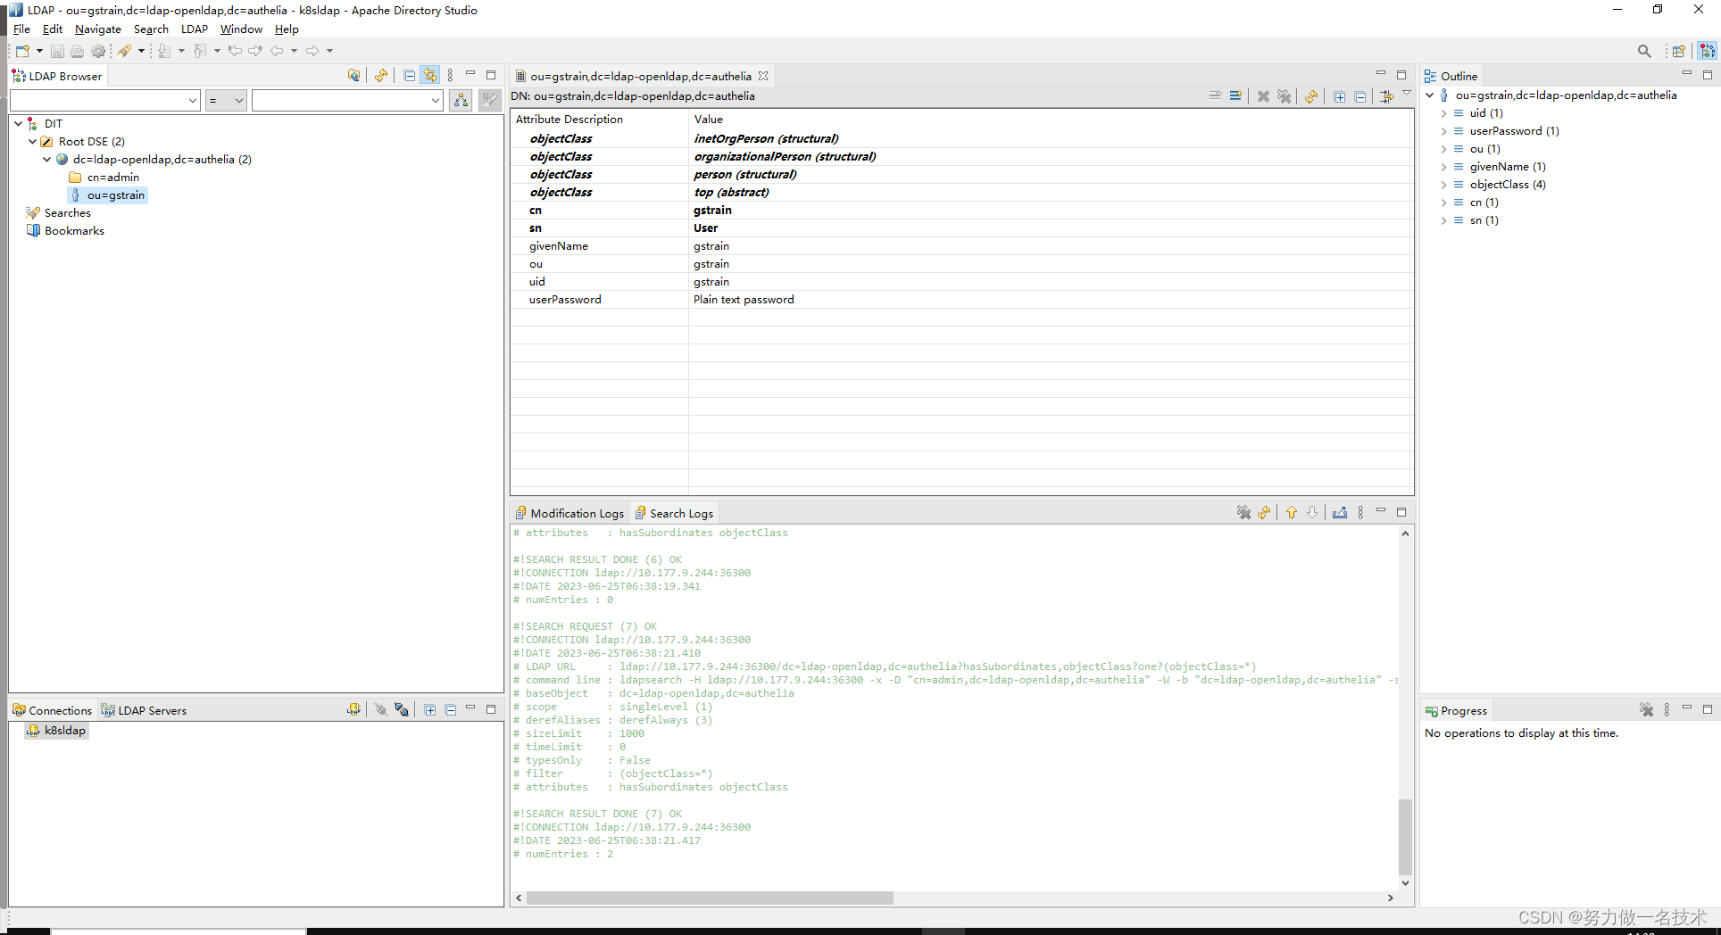This screenshot has width=1721, height=935.
Task: Click the Refresh icon in LDAP Browser toolbar
Action: (381, 75)
